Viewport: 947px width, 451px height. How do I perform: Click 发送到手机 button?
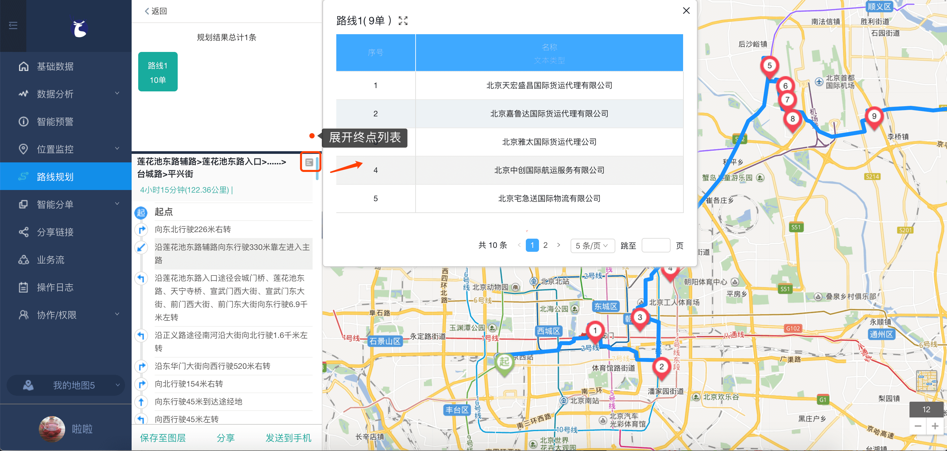(288, 438)
